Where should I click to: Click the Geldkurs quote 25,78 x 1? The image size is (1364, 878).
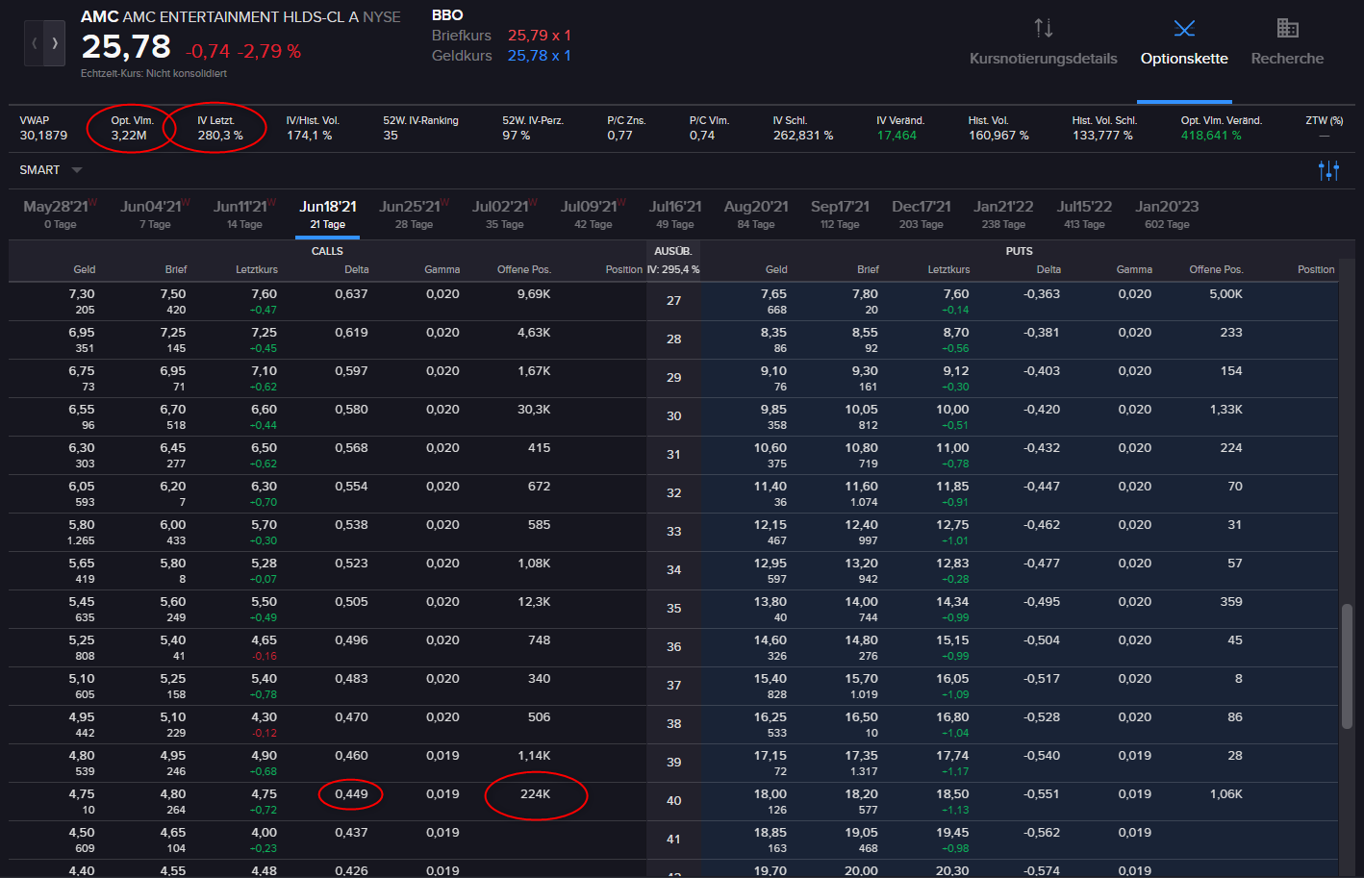540,56
